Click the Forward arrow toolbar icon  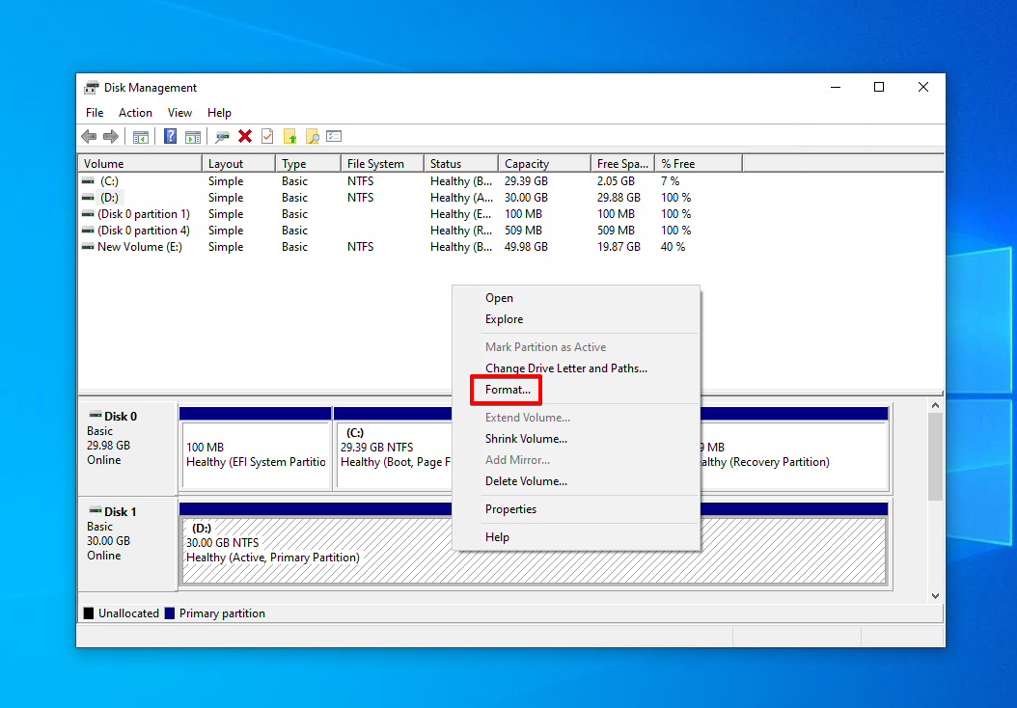click(111, 137)
